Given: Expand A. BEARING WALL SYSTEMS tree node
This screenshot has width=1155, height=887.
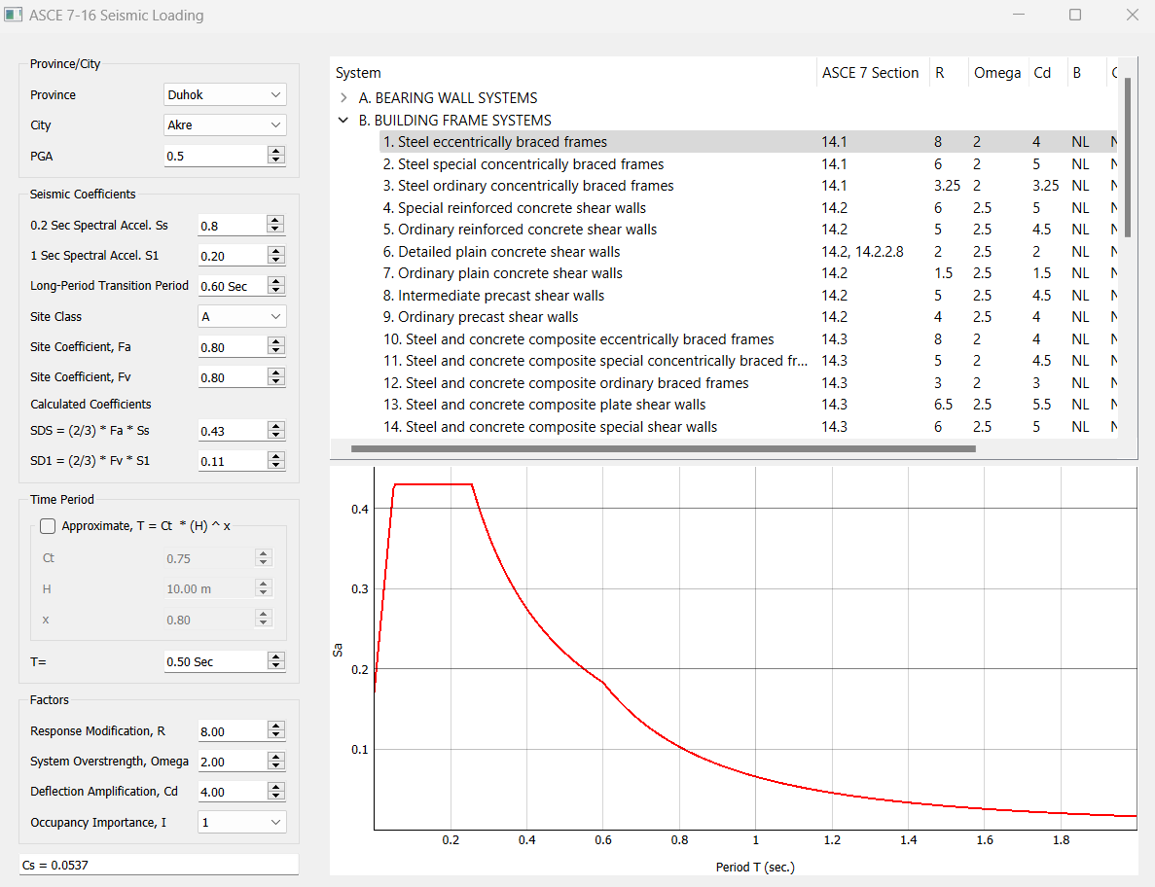Looking at the screenshot, I should pos(344,98).
